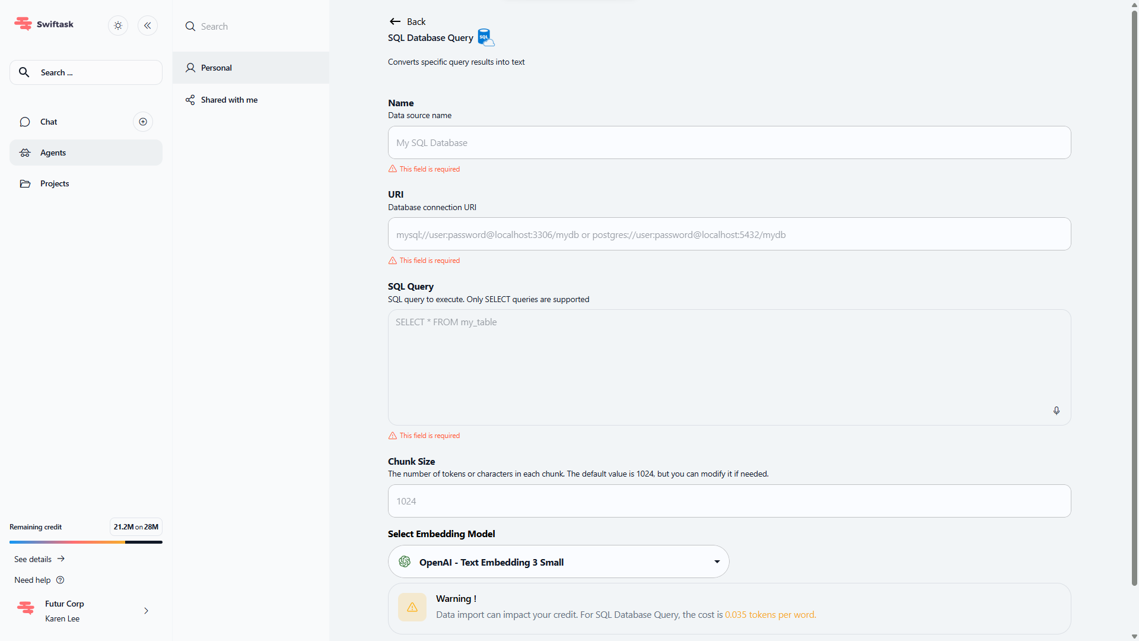Click the new chat plus icon
The width and height of the screenshot is (1139, 641).
[143, 122]
